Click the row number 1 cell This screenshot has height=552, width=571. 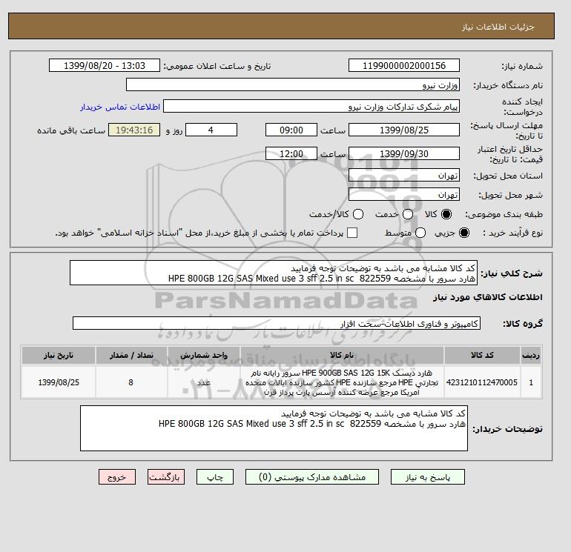(531, 382)
